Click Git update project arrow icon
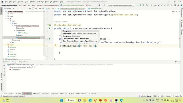The width and height of the screenshot is (183, 103). pyautogui.click(x=159, y=5)
